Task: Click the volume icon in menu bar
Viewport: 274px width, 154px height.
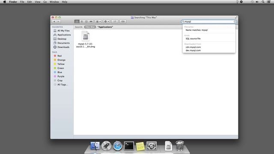Action: click(257, 2)
